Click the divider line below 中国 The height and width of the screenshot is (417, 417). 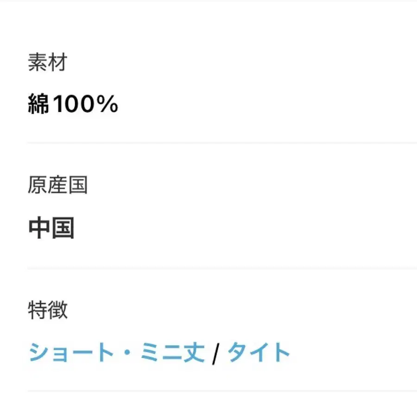pyautogui.click(x=222, y=268)
